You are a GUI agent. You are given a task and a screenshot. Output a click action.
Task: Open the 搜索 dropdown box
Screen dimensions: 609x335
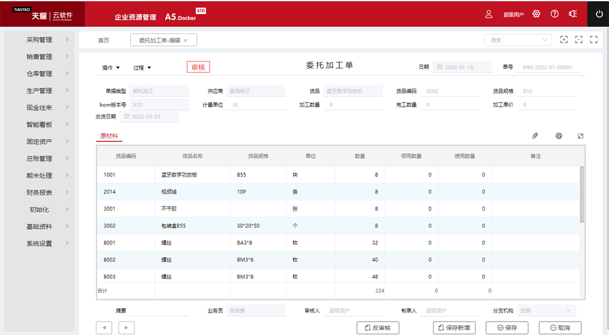(518, 40)
